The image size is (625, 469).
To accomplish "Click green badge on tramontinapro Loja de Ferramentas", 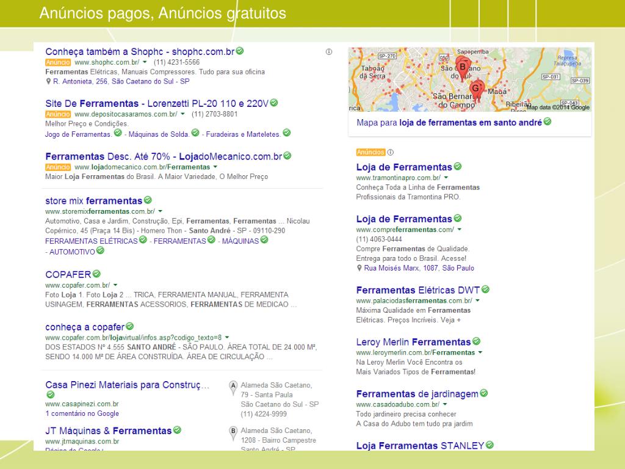I will pyautogui.click(x=458, y=166).
